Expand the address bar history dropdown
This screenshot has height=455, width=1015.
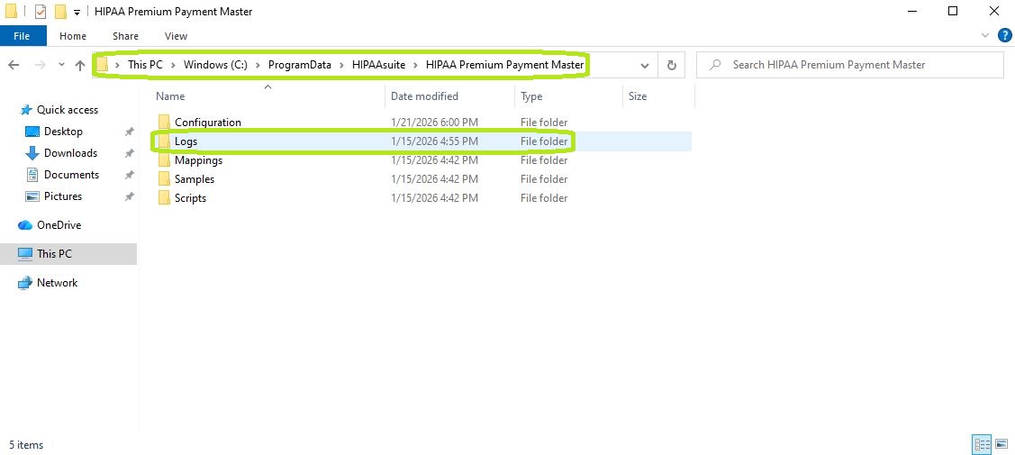pyautogui.click(x=645, y=66)
